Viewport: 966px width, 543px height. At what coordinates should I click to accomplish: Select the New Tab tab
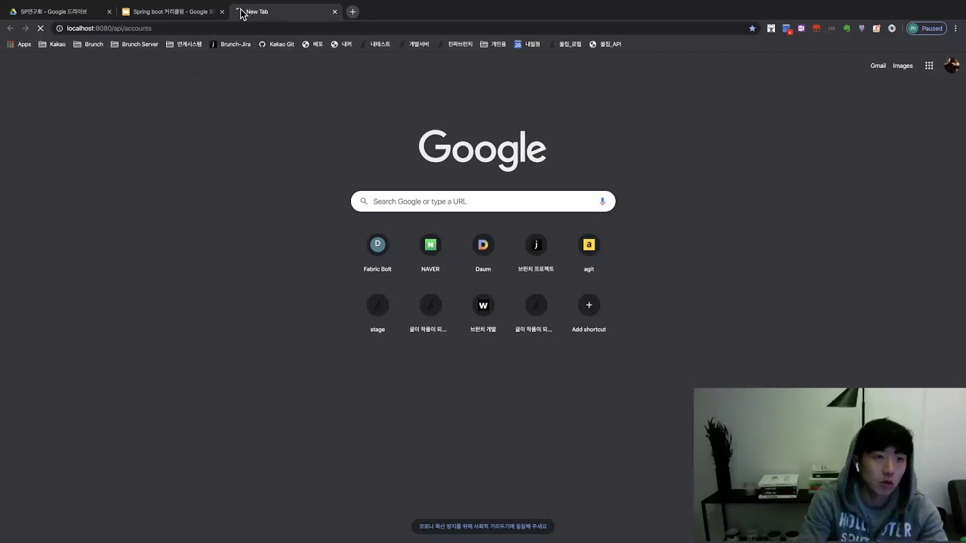285,11
